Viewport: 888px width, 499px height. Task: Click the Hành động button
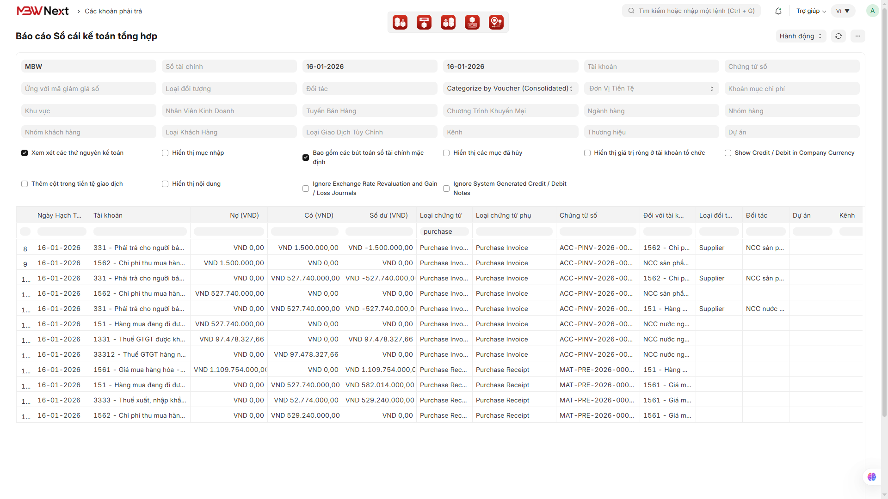(x=801, y=36)
